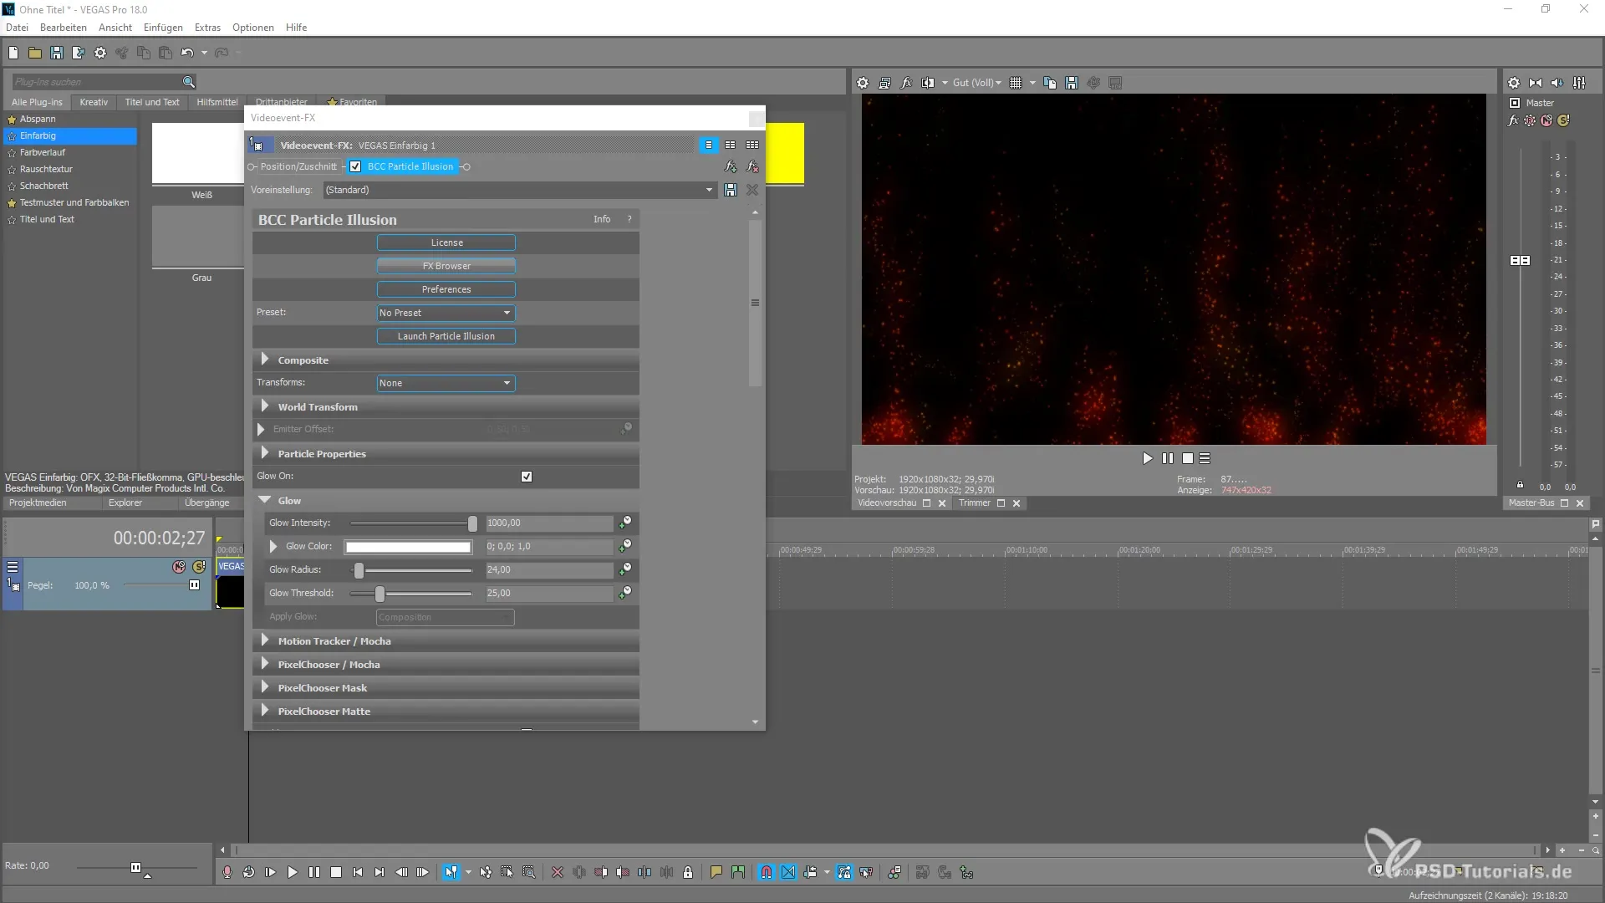The height and width of the screenshot is (903, 1605).
Task: Click the Glow Threshold slider handle
Action: (x=380, y=594)
